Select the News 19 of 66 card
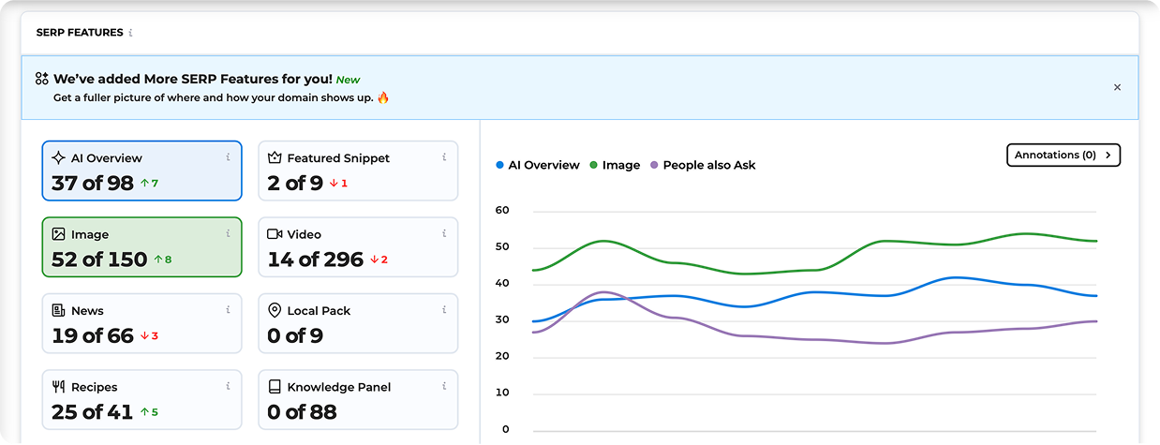 (141, 323)
